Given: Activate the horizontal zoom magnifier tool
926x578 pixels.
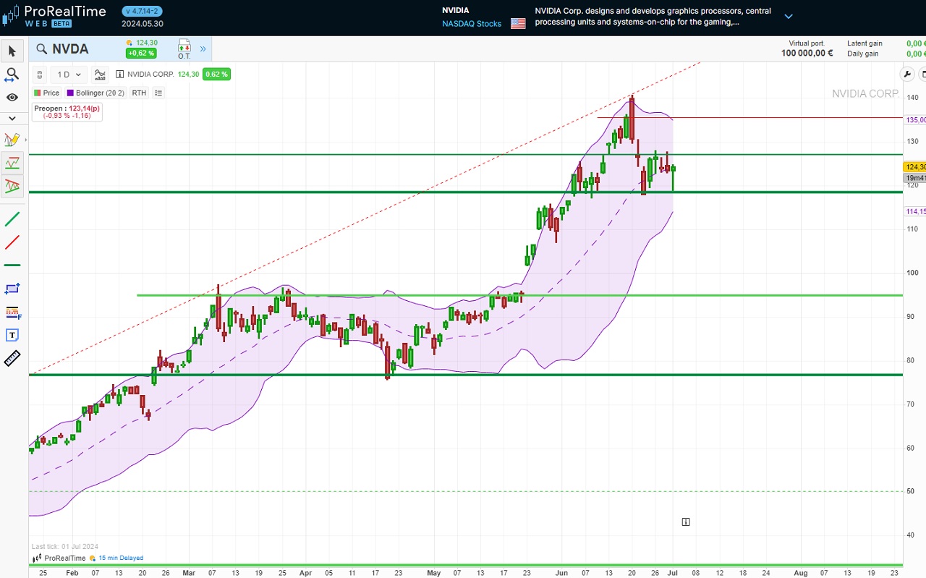Looking at the screenshot, I should 12,75.
